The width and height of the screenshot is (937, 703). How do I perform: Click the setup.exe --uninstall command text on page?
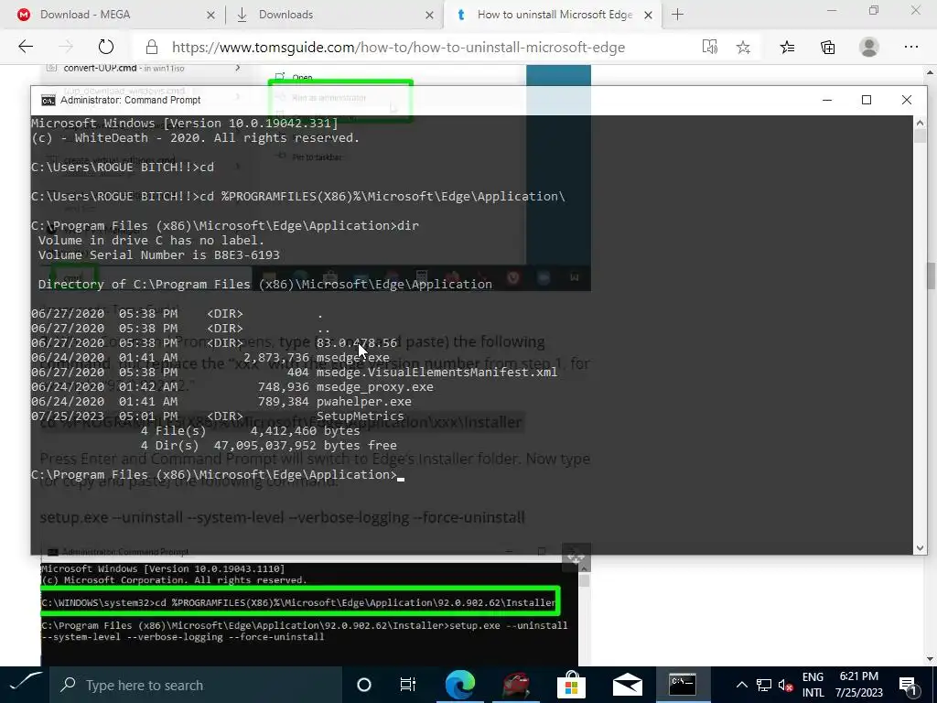point(282,517)
